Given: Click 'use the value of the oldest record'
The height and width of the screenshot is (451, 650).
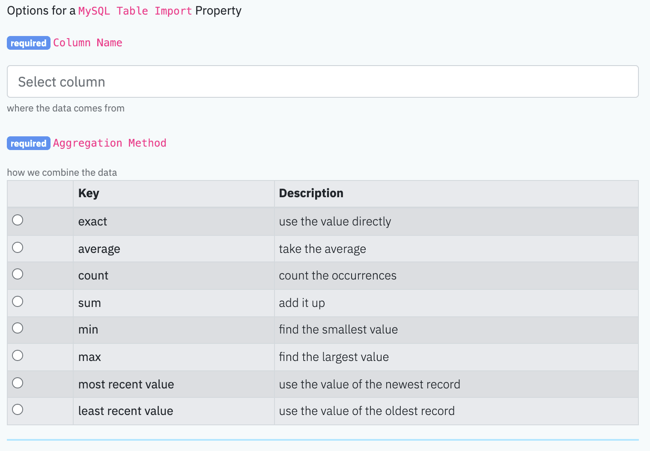Looking at the screenshot, I should (x=367, y=411).
